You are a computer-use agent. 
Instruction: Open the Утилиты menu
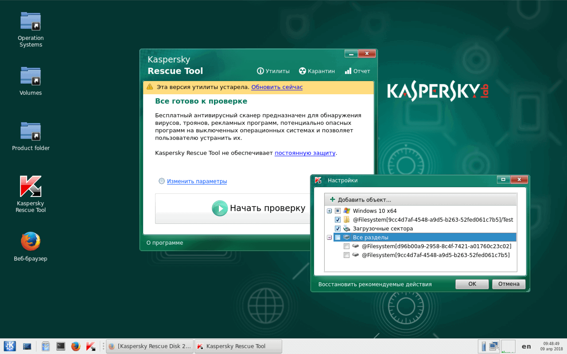[x=273, y=71]
